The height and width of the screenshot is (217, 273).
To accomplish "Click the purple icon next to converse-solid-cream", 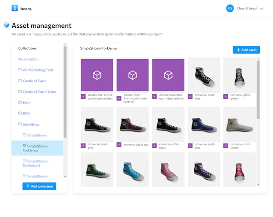I will (226, 146).
